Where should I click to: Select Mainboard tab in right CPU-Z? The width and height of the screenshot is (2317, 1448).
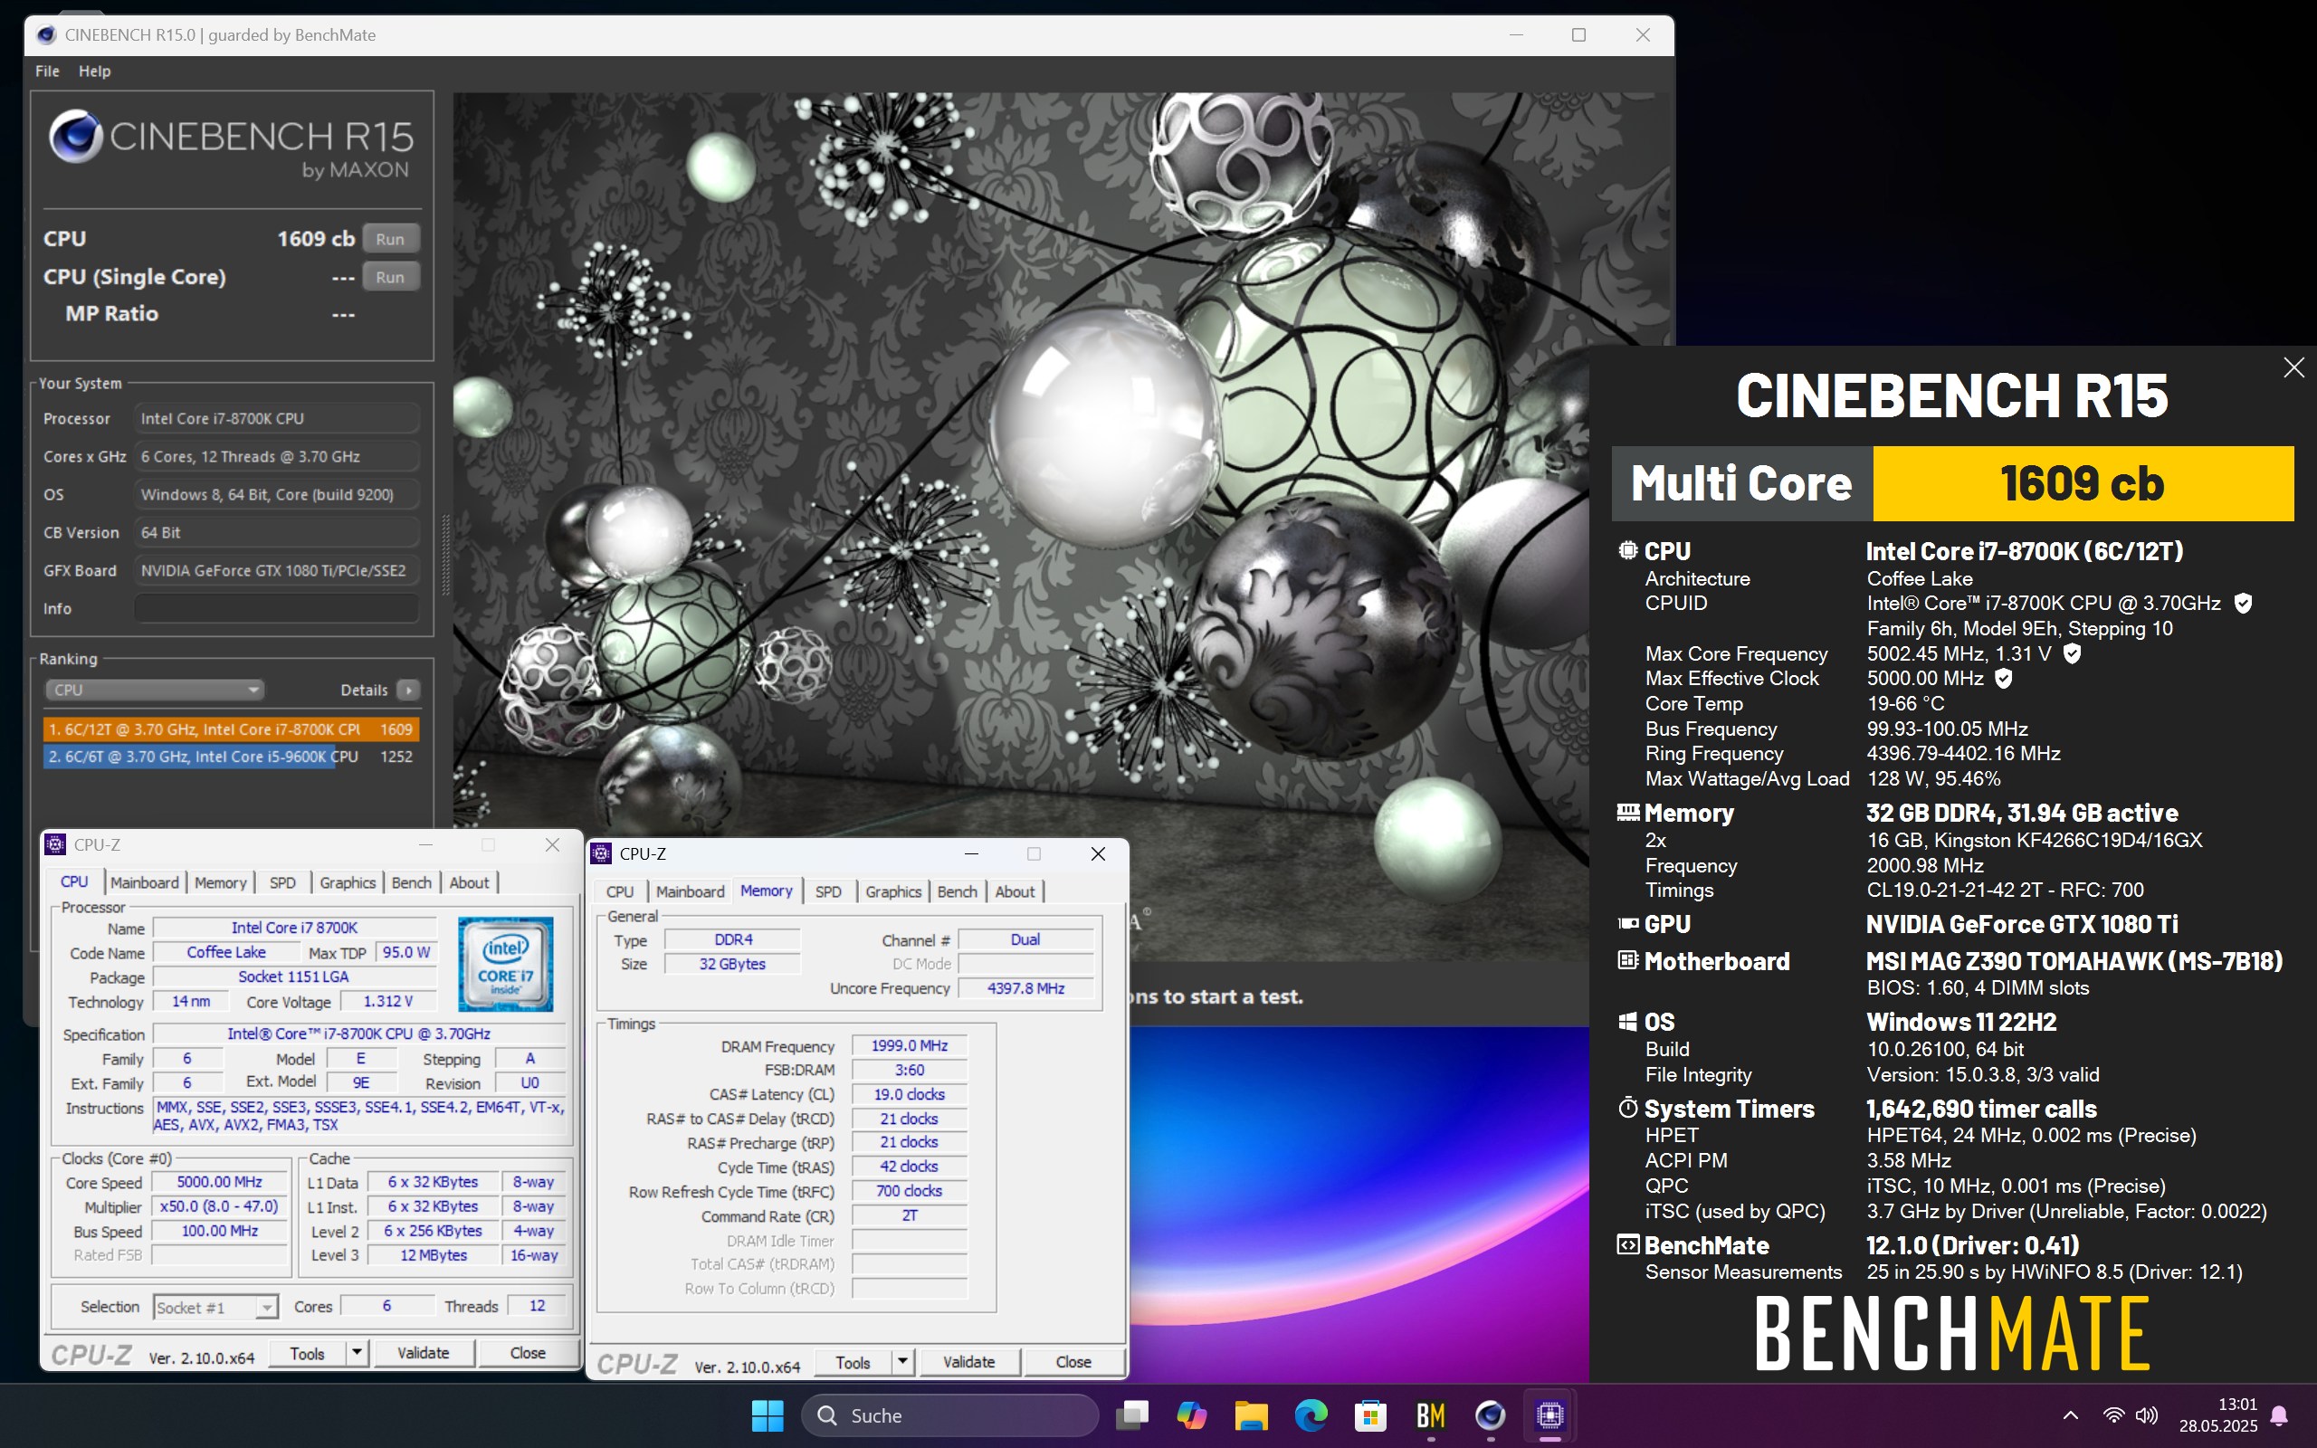coord(691,891)
